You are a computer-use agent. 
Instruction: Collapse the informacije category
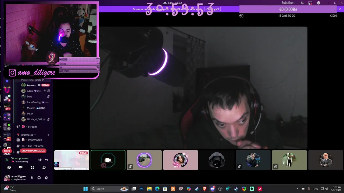click(26, 135)
